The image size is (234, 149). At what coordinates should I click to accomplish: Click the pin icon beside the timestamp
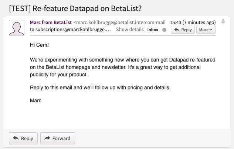[x=223, y=22]
